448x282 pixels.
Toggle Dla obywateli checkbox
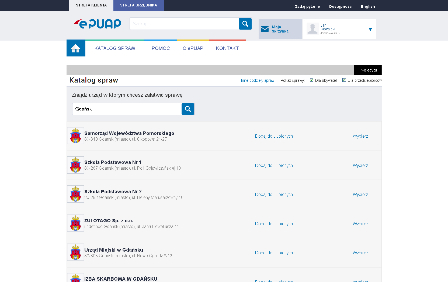click(x=311, y=80)
